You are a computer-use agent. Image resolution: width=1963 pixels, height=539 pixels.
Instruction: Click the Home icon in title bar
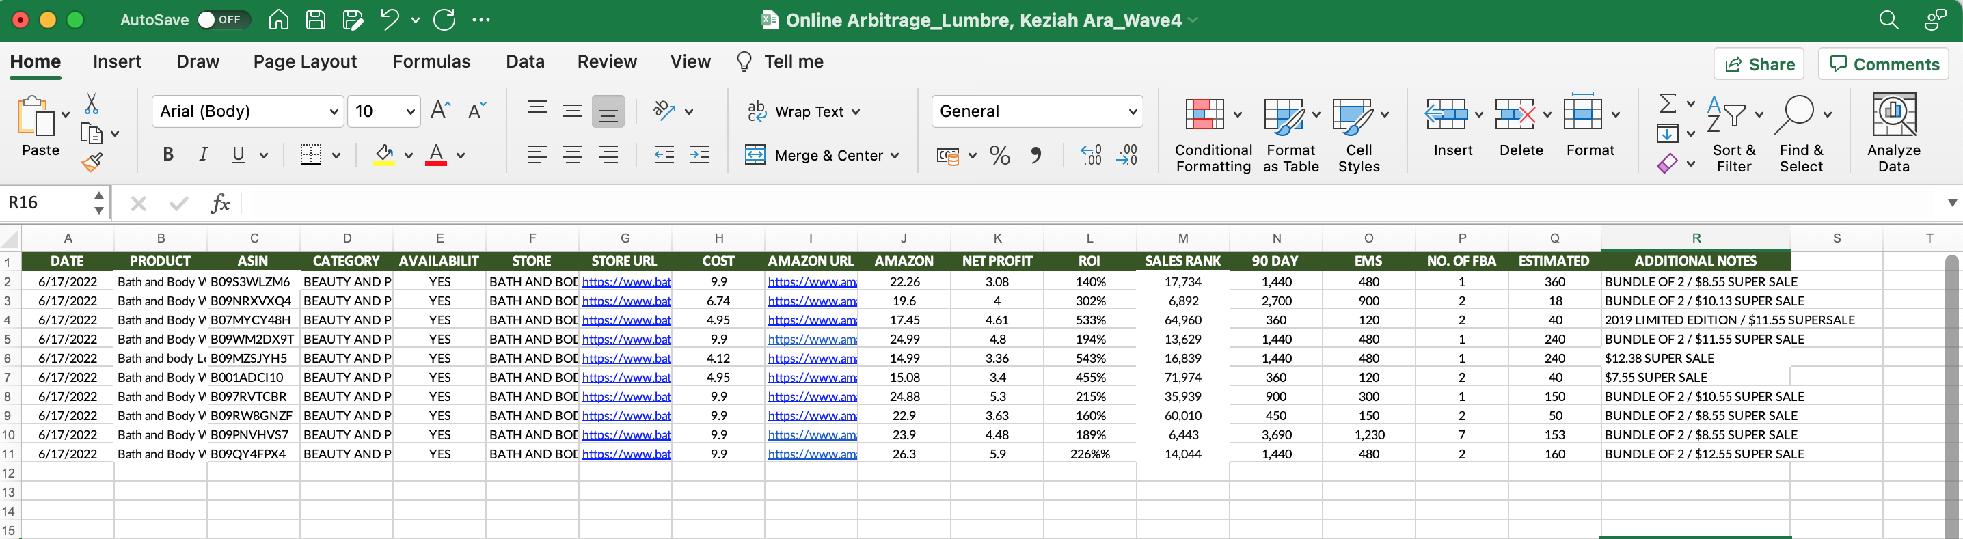[279, 20]
